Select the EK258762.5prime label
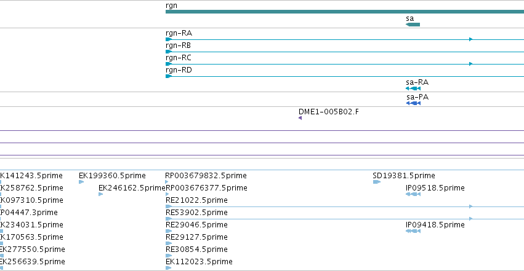Image resolution: width=524 pixels, height=271 pixels. [31, 188]
